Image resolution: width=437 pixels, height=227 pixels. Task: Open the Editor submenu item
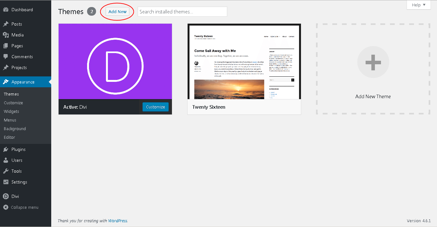pyautogui.click(x=10, y=137)
